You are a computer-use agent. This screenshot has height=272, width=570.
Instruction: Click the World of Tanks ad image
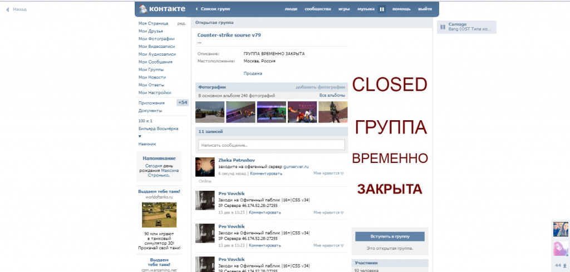(159, 214)
